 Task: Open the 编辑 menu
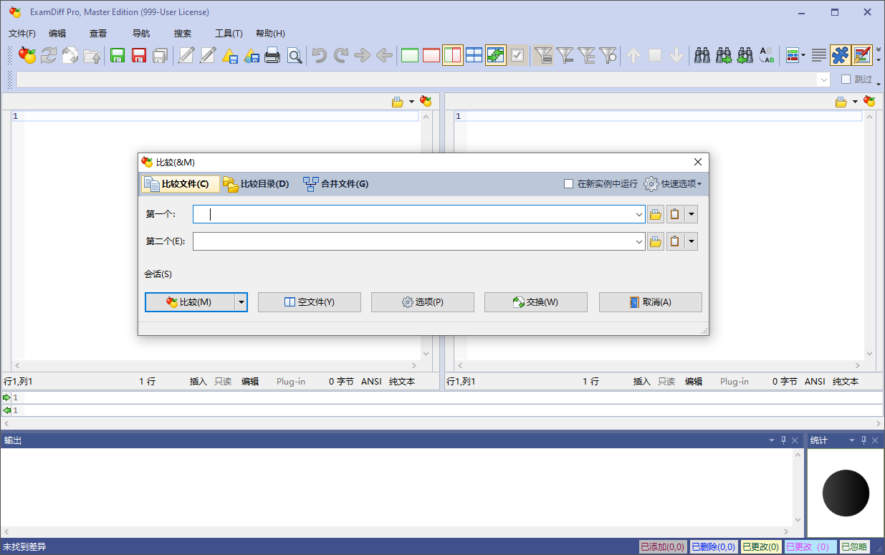coord(57,34)
